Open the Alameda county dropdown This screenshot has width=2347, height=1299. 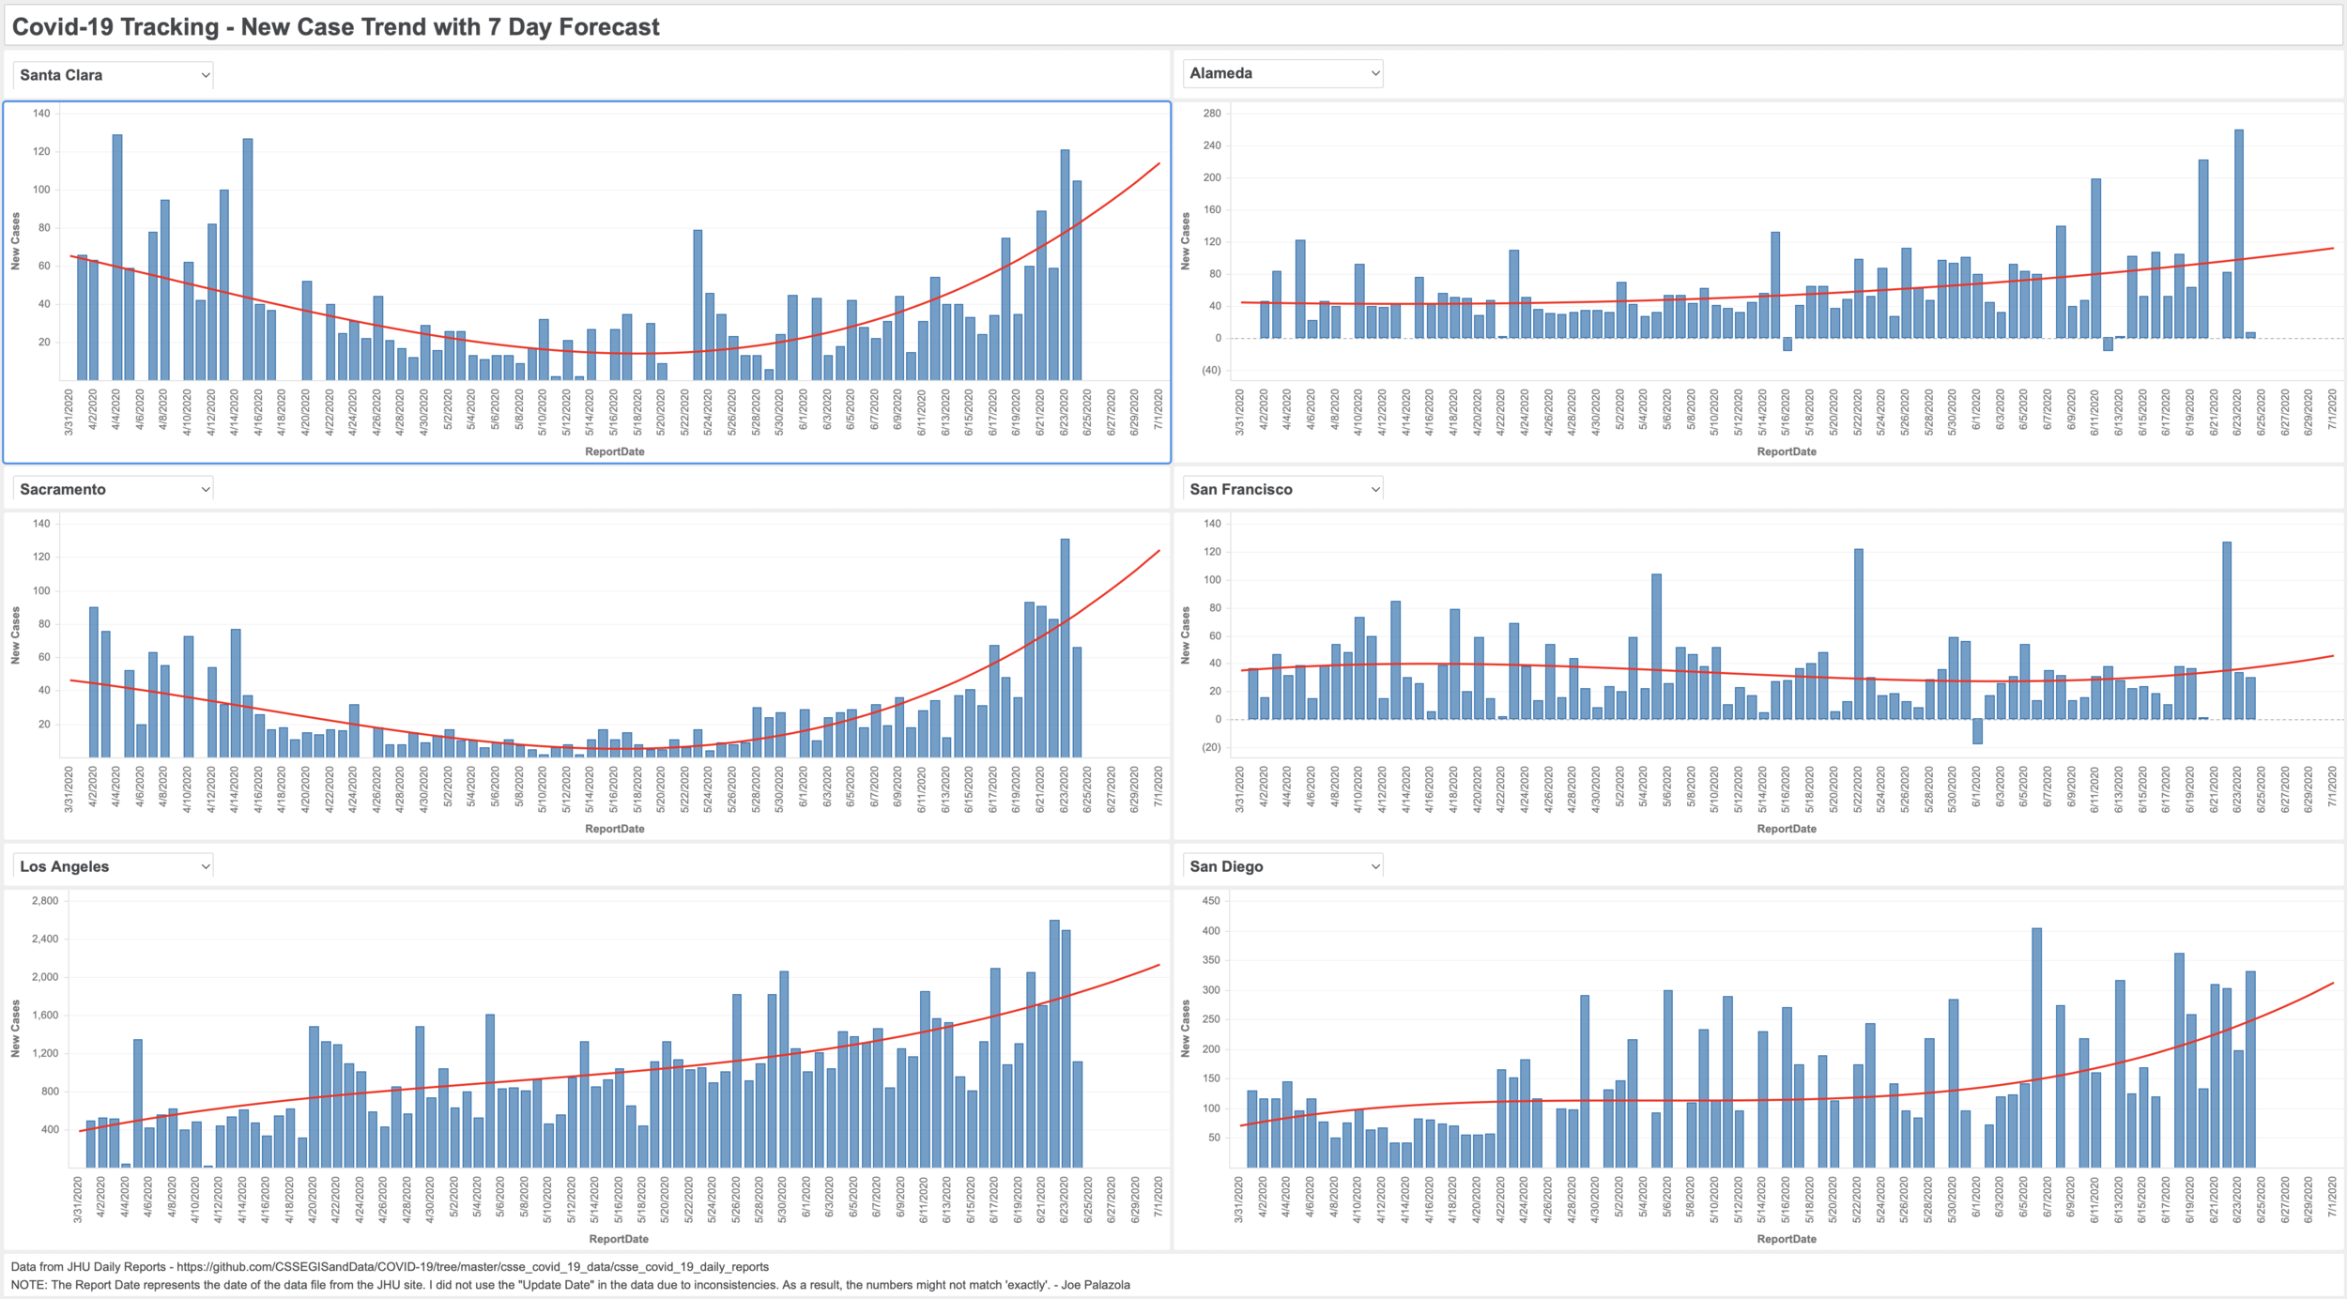point(1282,73)
